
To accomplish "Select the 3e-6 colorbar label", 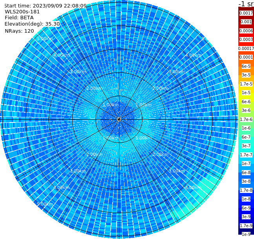I will (246, 110).
